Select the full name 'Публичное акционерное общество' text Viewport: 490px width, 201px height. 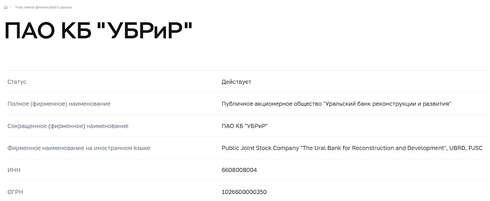(272, 104)
